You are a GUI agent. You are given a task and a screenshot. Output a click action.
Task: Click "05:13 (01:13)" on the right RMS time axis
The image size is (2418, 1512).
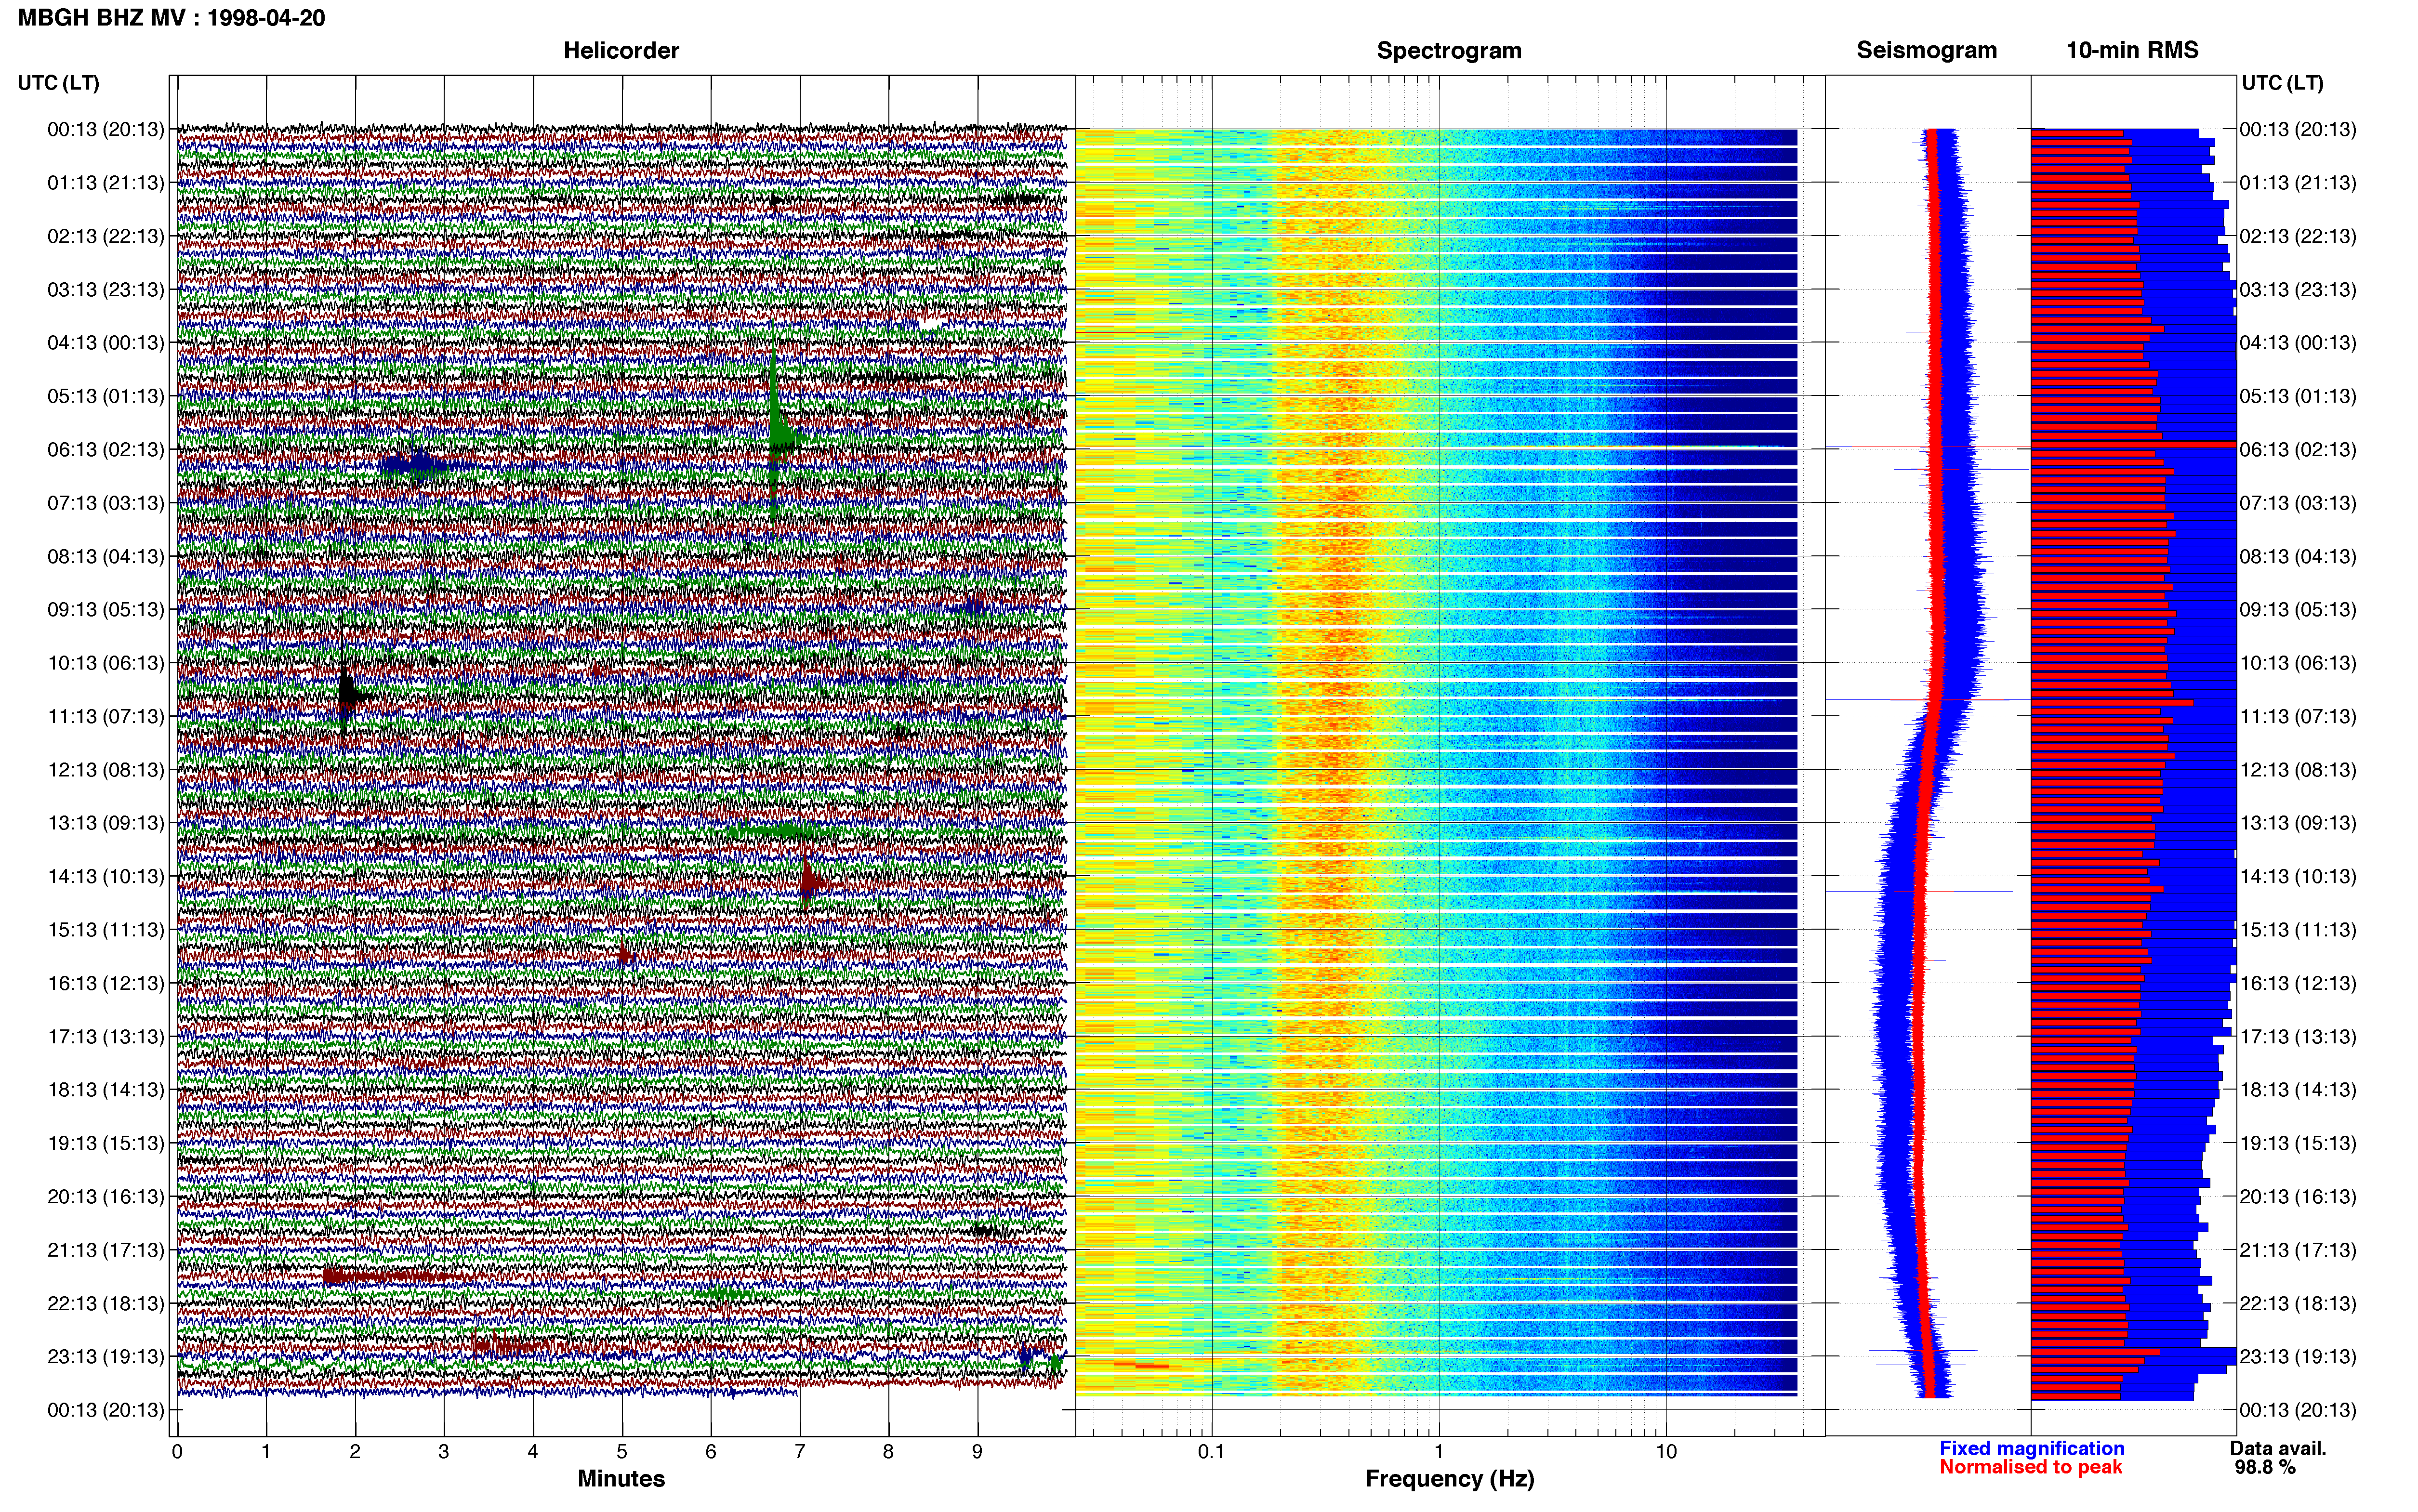click(x=2298, y=397)
